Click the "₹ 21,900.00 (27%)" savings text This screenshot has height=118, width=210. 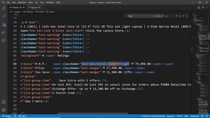(117, 72)
